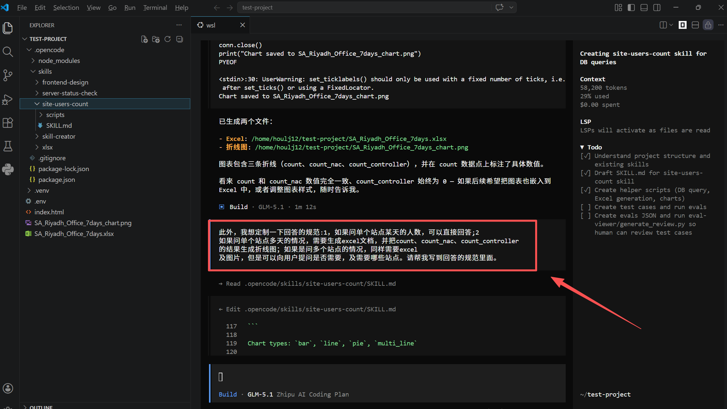Expand the skill-creator folder
This screenshot has width=727, height=409.
point(37,136)
